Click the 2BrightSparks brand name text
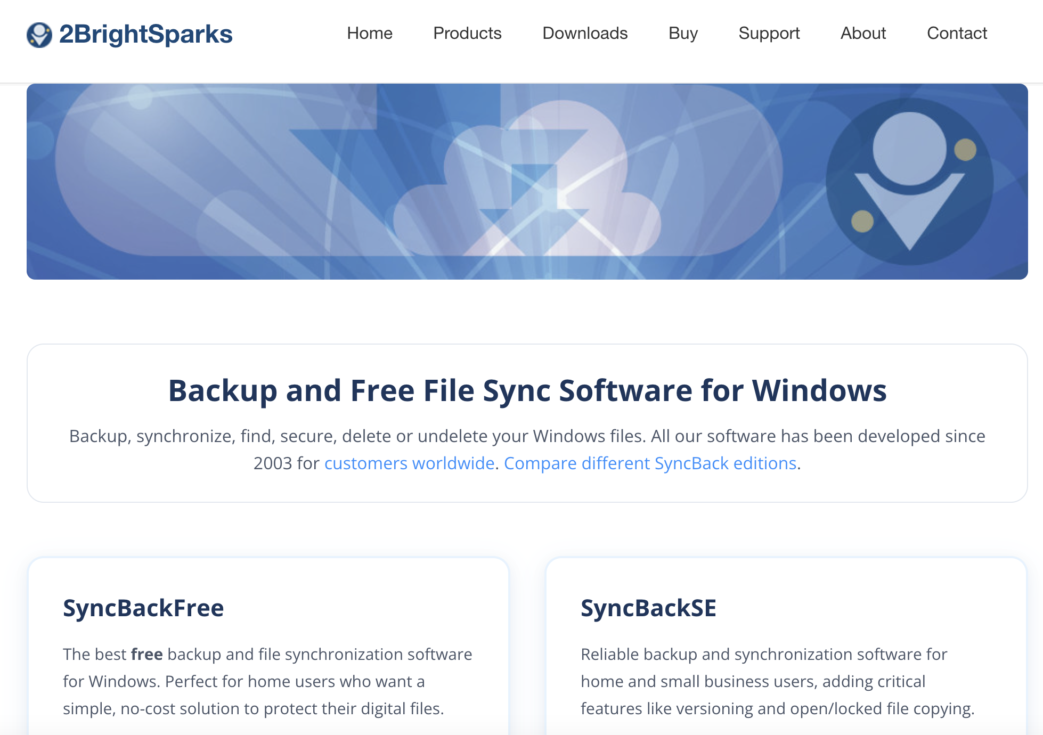Screen dimensions: 1043x735 point(145,34)
